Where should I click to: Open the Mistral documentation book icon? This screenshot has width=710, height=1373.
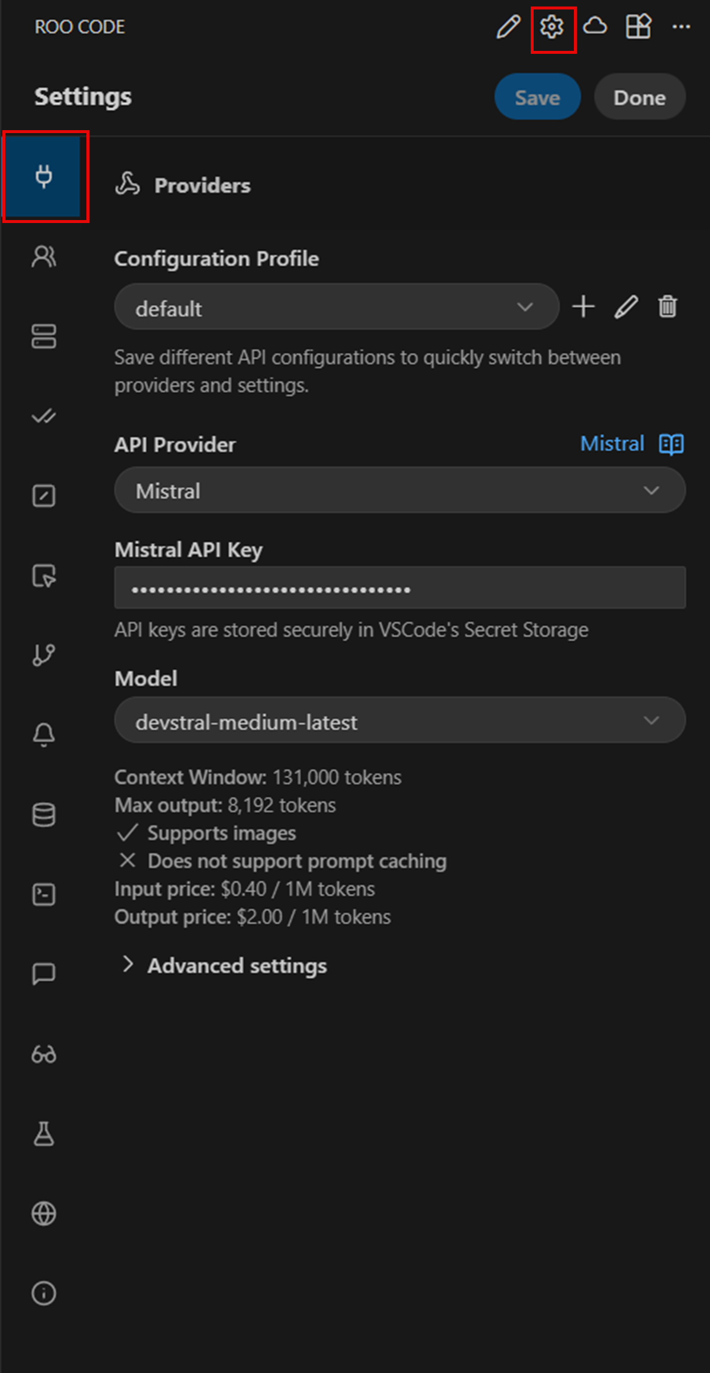(672, 444)
